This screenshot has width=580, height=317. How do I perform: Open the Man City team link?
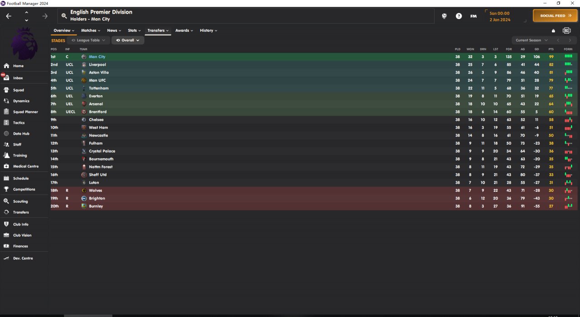97,57
